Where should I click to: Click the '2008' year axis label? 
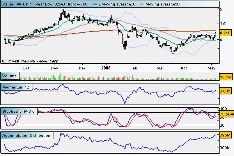click(106, 68)
